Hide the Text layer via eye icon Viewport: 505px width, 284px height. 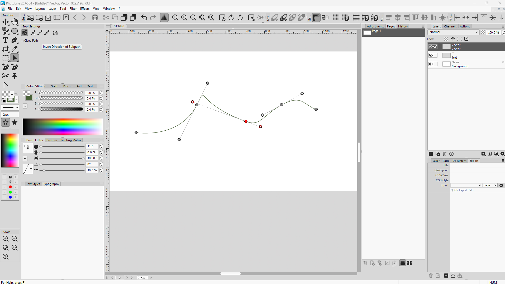pos(431,55)
